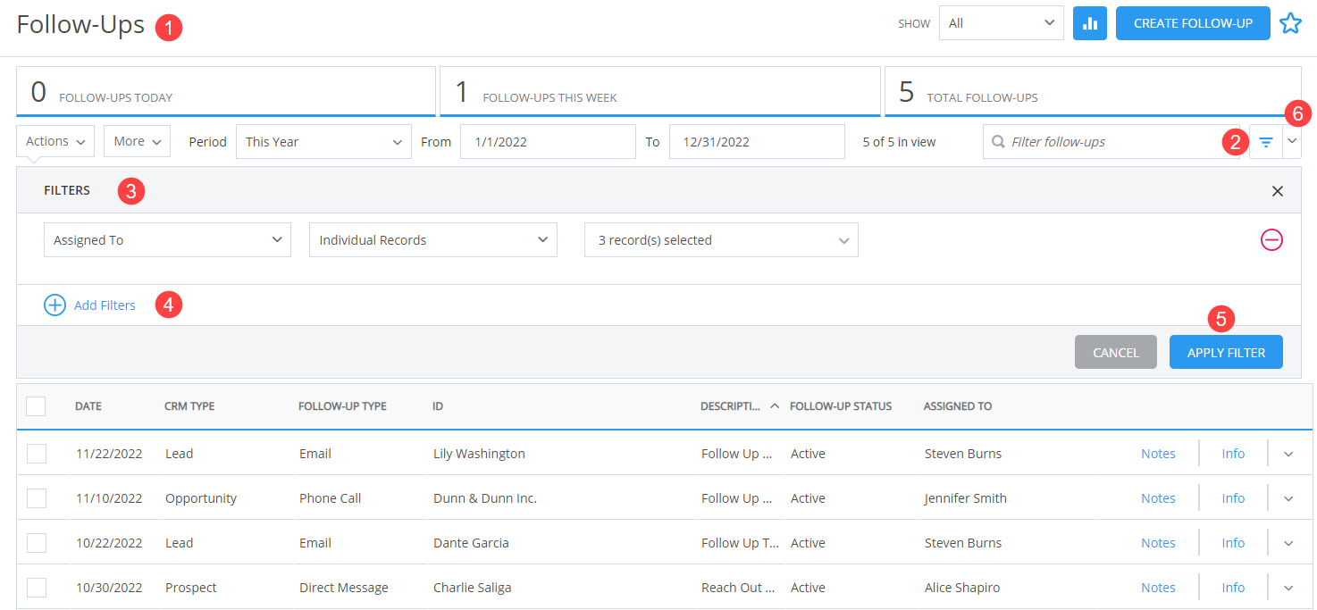The width and height of the screenshot is (1317, 610).
Task: Open Notes for Charlie Saliga
Action: 1158,588
